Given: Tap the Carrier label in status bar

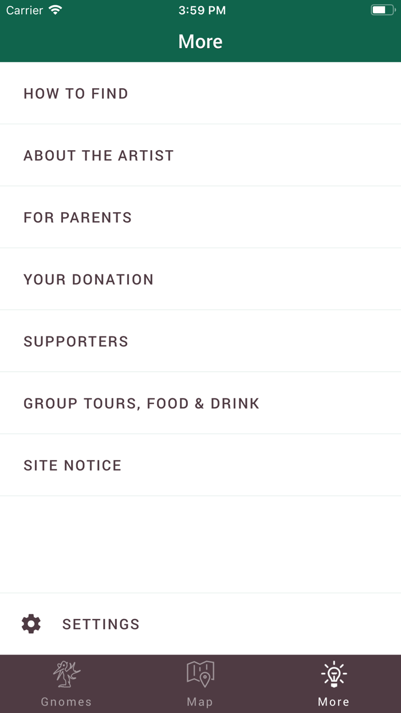Looking at the screenshot, I should click(x=25, y=10).
